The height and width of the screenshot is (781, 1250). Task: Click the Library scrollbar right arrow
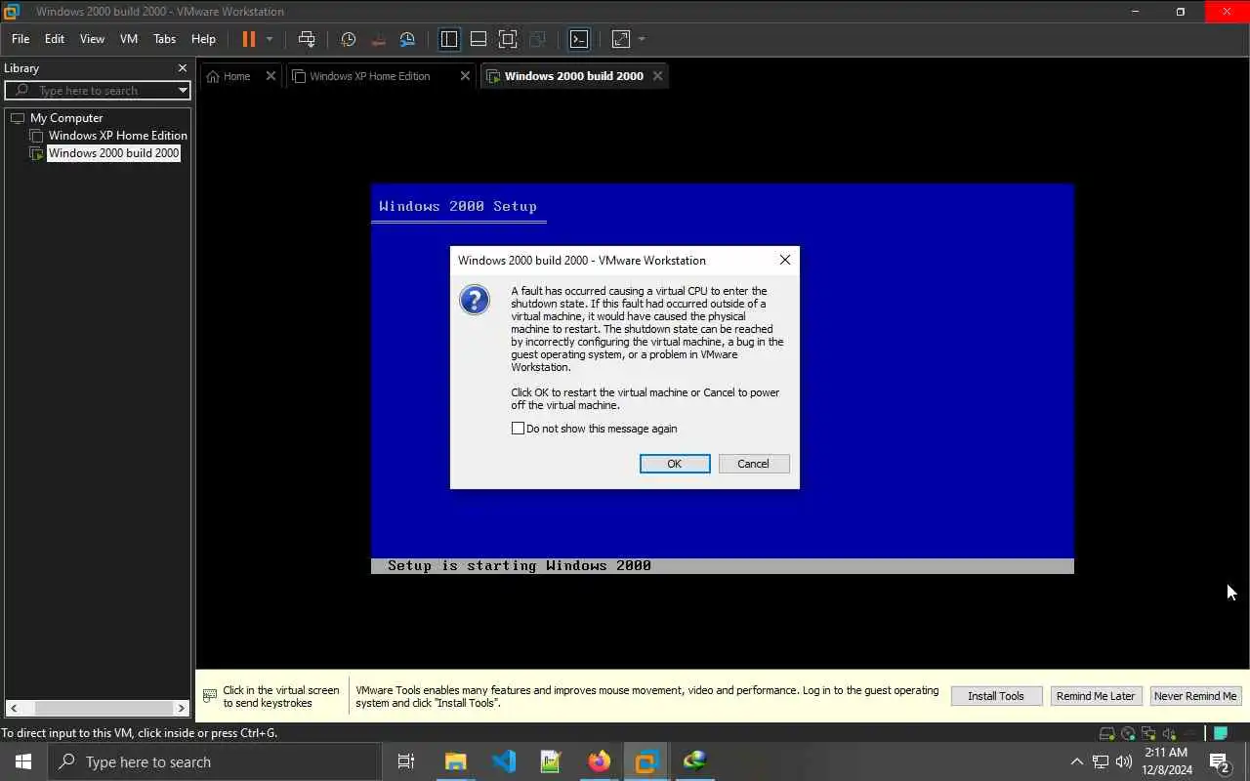point(182,708)
